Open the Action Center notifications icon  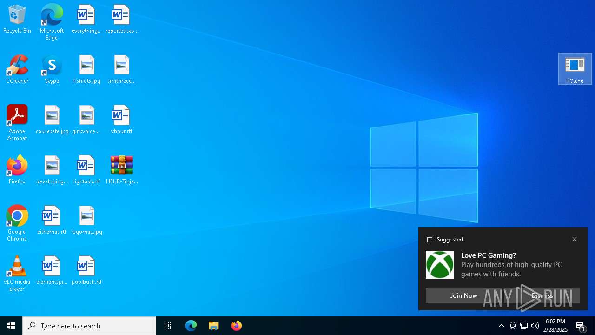pyautogui.click(x=581, y=326)
